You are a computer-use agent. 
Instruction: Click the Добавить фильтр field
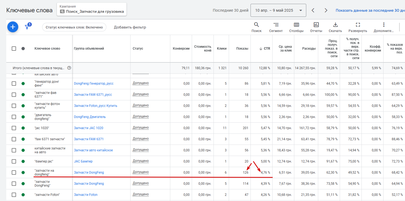(x=130, y=27)
